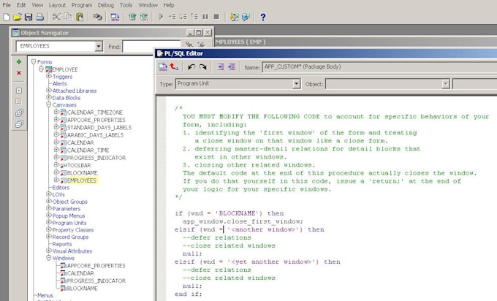Click the blue question mark Help icon

(263, 17)
